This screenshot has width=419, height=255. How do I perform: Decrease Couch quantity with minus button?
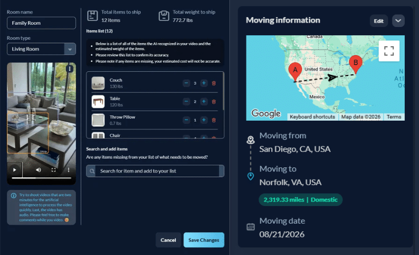click(186, 83)
